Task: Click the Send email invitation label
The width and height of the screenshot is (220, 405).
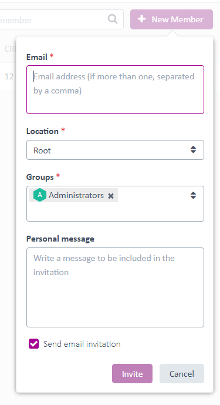Action: point(82,344)
